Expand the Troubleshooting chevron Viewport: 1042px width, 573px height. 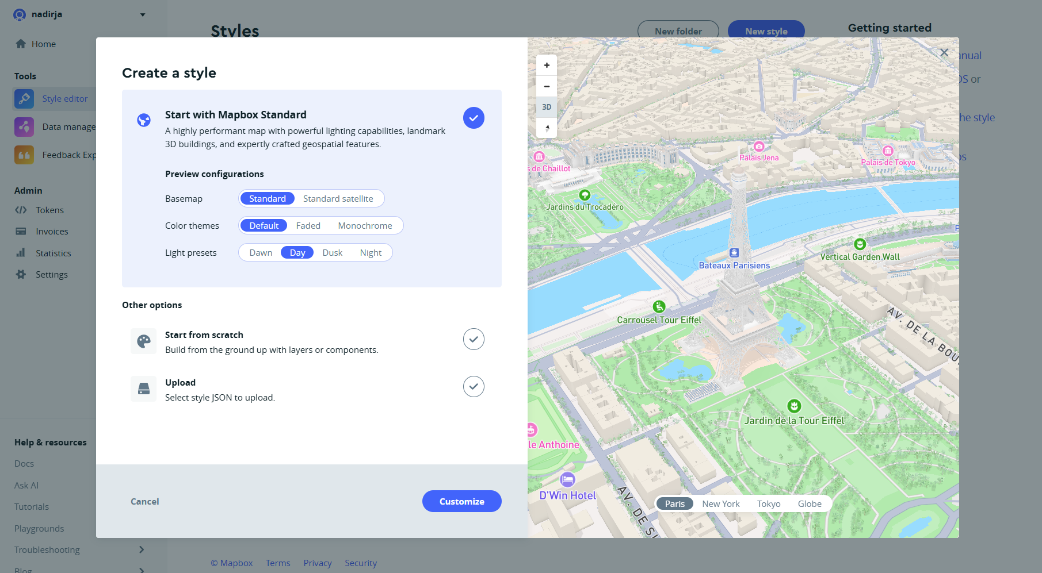pos(142,550)
